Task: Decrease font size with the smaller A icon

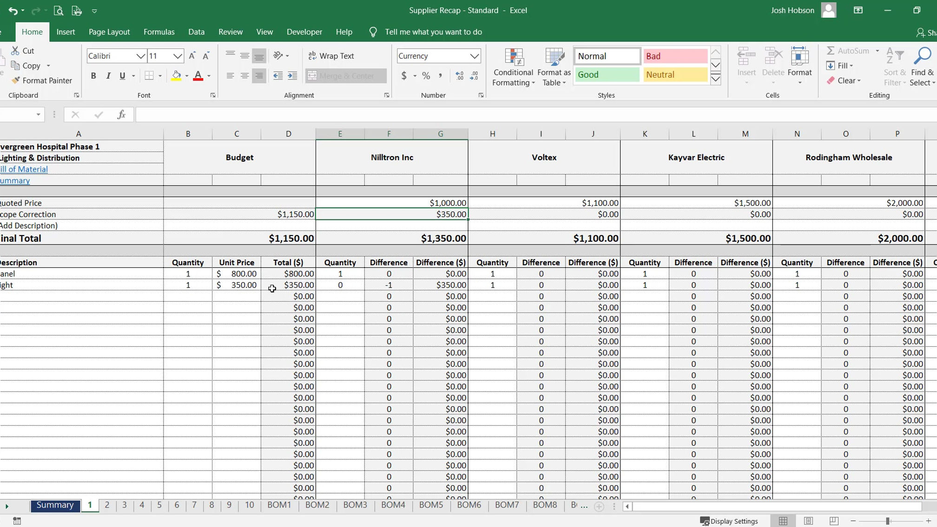Action: coord(206,56)
